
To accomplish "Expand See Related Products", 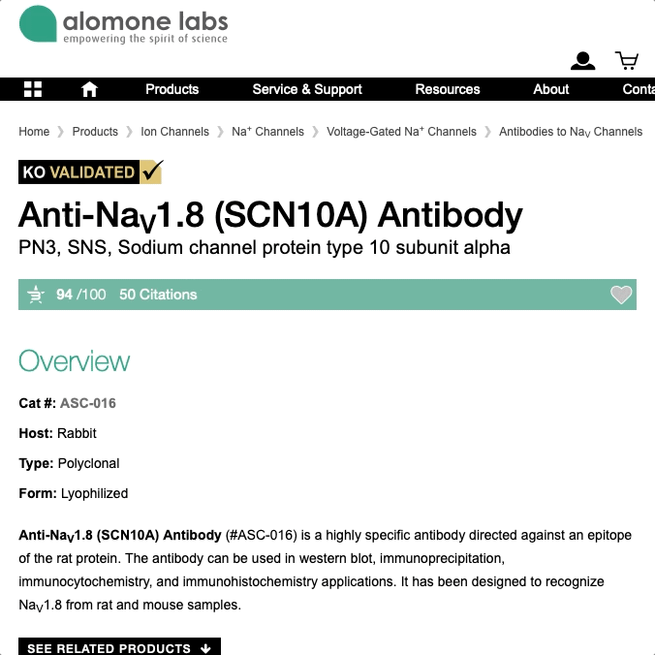I will pyautogui.click(x=119, y=647).
